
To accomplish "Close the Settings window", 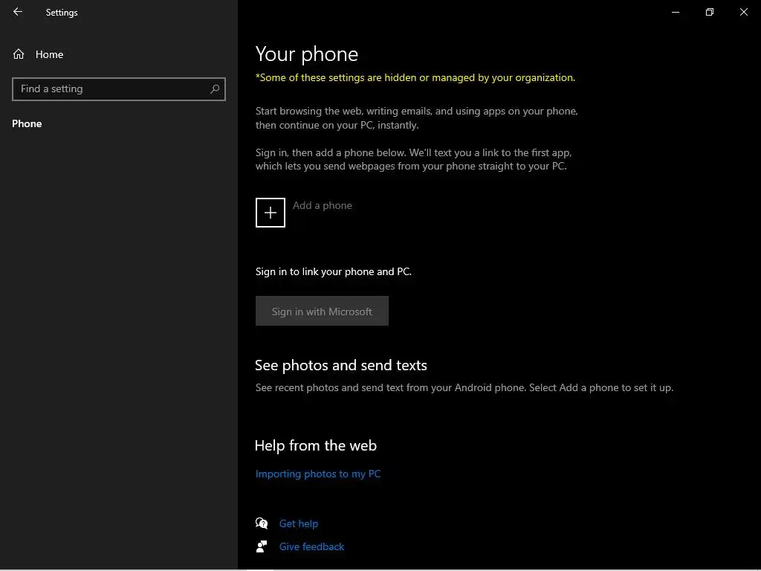I will click(743, 12).
